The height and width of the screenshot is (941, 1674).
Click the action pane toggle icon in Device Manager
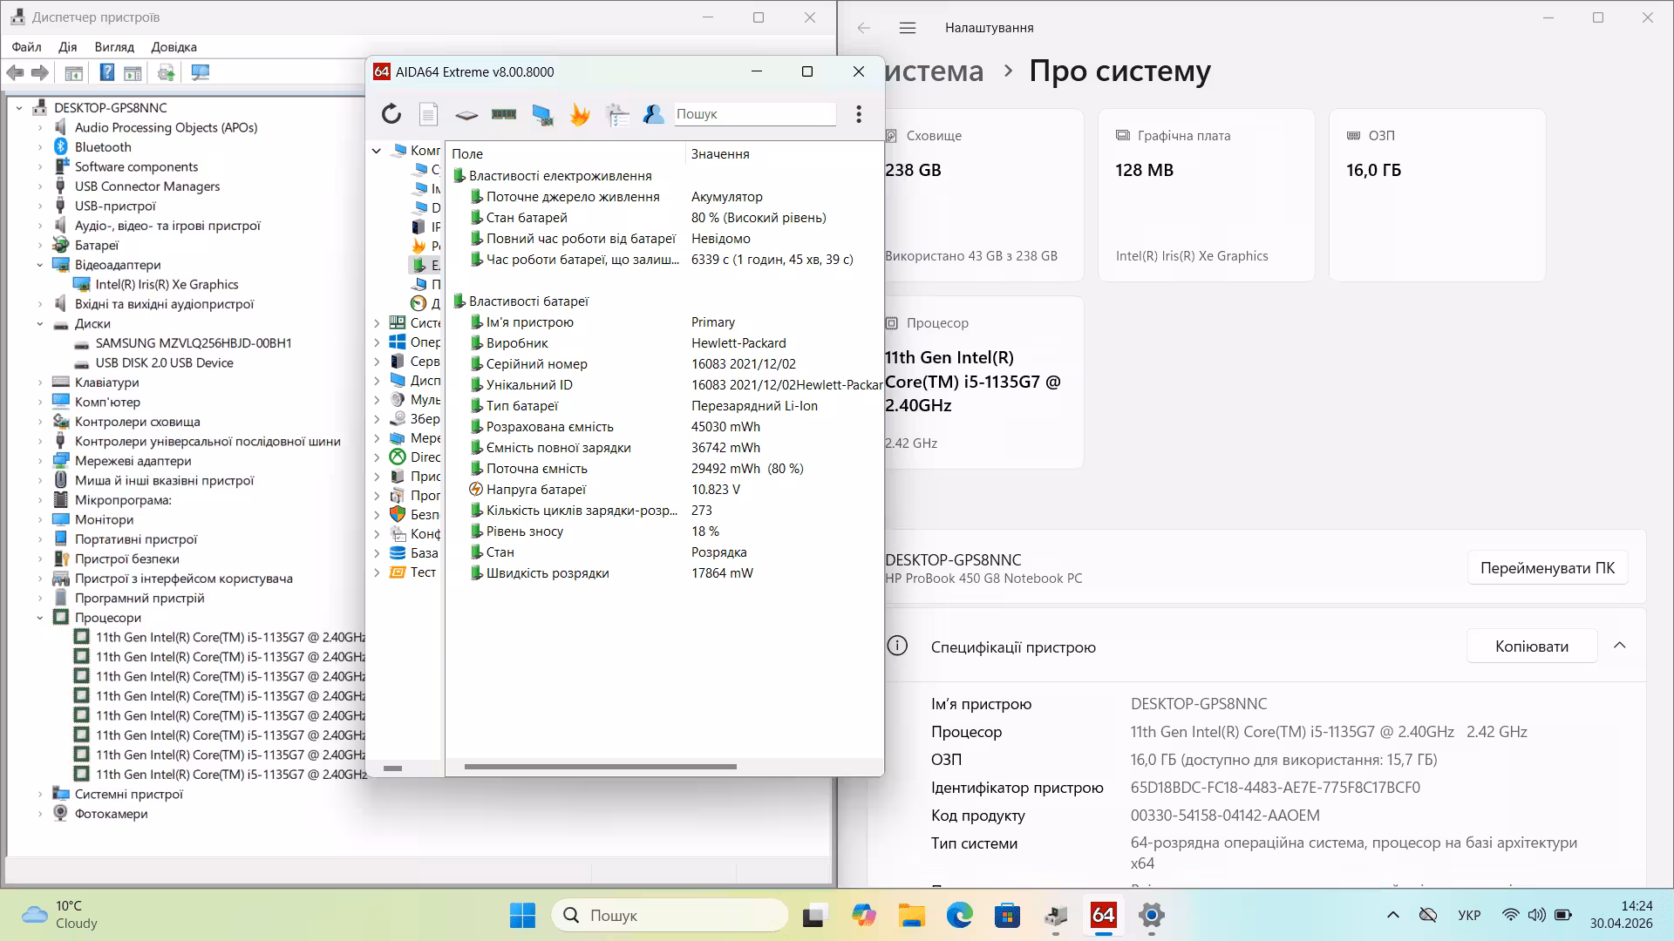(133, 72)
